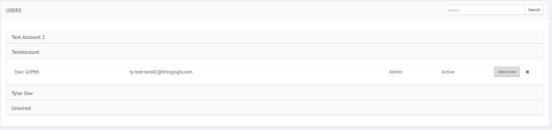Open the Test Account 2 accordion header

click(x=275, y=37)
